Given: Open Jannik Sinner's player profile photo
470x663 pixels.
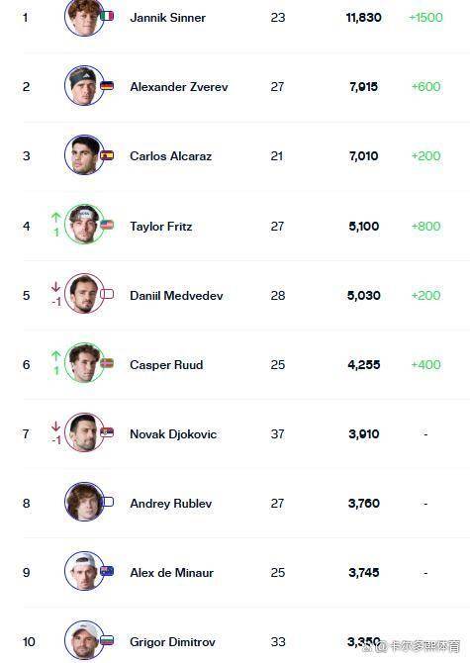Looking at the screenshot, I should [x=84, y=17].
